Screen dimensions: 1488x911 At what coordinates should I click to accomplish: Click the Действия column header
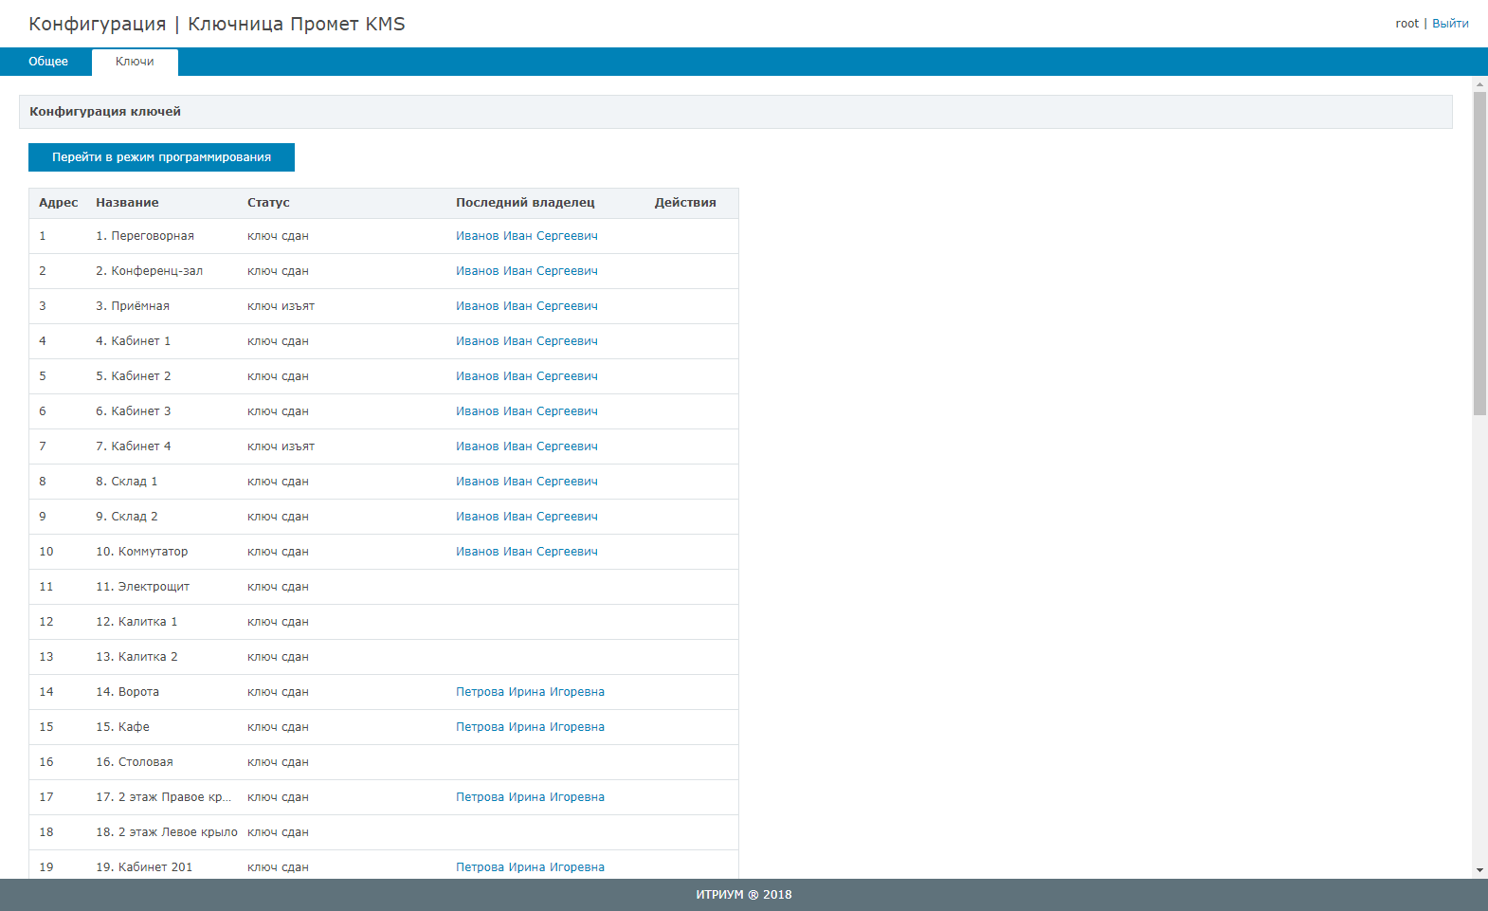685,203
